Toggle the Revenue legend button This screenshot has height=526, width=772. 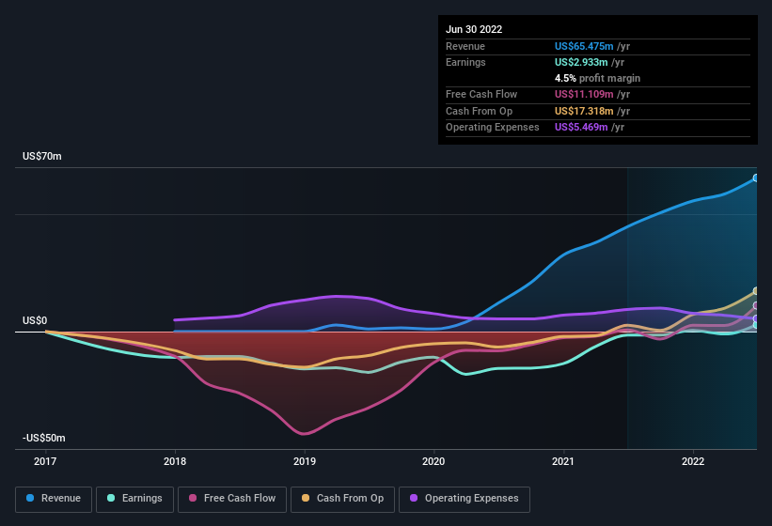54,499
